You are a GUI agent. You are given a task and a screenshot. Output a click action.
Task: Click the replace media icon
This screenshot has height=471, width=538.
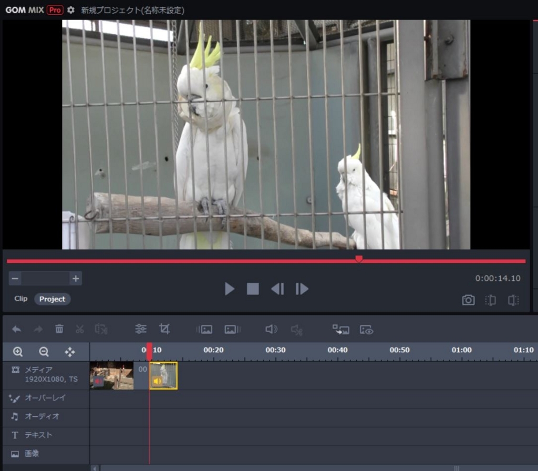[340, 330]
